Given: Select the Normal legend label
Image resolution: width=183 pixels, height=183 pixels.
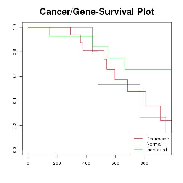Looking at the screenshot, I should (x=154, y=144).
